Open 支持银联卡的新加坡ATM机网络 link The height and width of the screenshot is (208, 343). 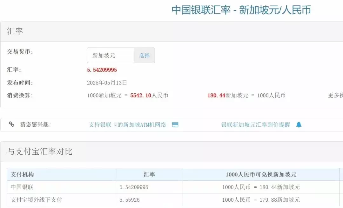pos(127,125)
